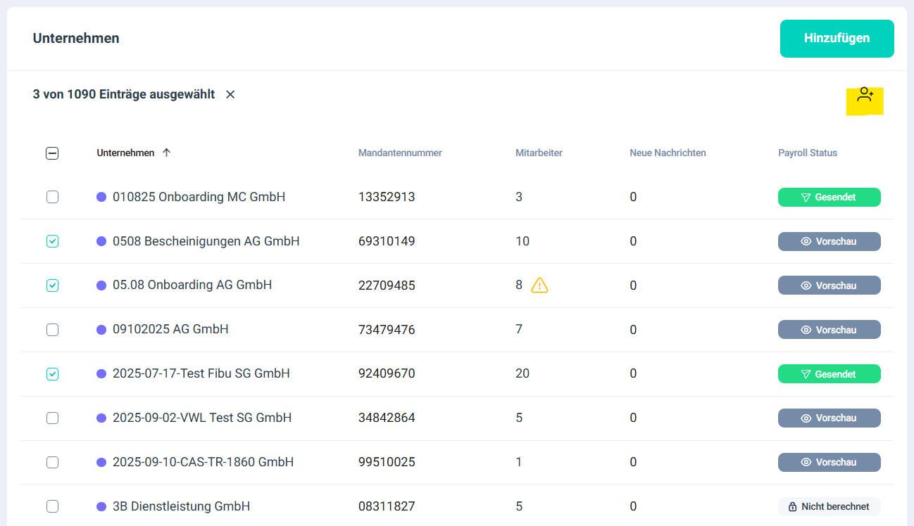This screenshot has width=914, height=526.
Task: Click Nicht berechnet badge for 3B Dienstleistung
Action: click(x=829, y=506)
